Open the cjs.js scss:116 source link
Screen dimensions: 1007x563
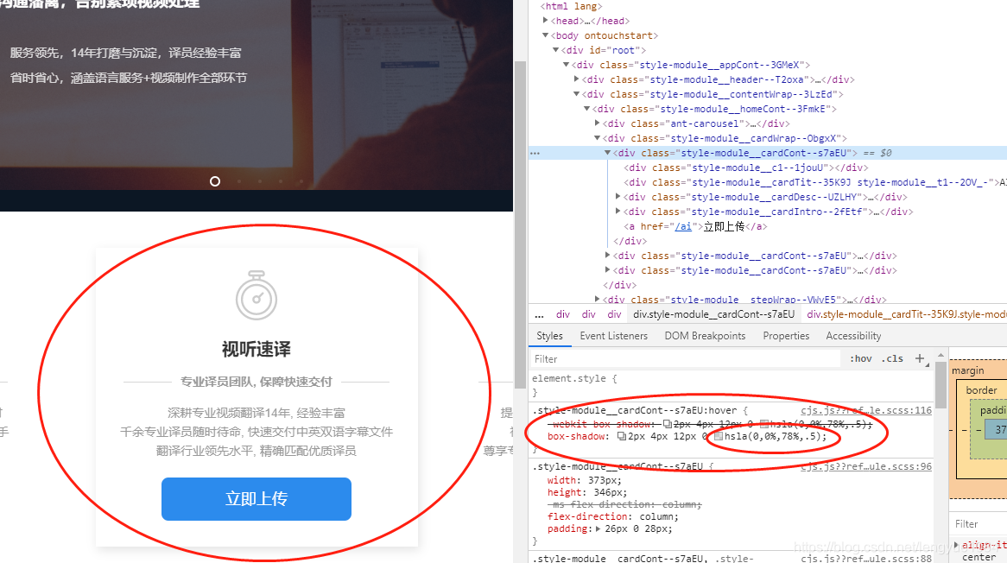point(865,410)
